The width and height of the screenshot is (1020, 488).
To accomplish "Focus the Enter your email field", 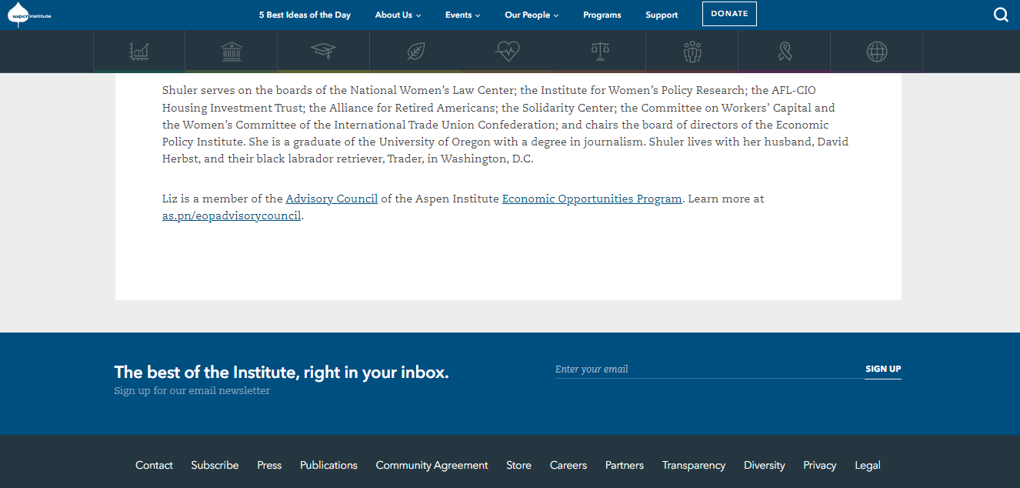I will click(709, 369).
